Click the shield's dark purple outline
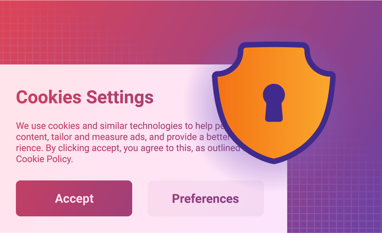Image resolution: width=382 pixels, height=233 pixels. [x=274, y=45]
